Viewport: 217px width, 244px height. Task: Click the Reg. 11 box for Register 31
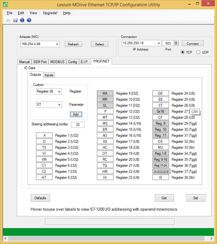click(161, 135)
